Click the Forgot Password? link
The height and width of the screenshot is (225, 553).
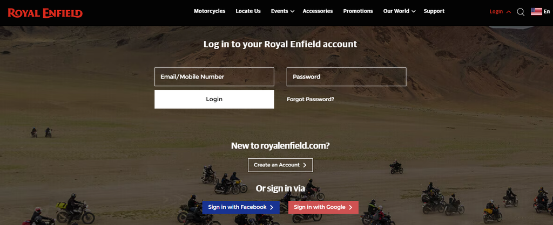pyautogui.click(x=311, y=99)
